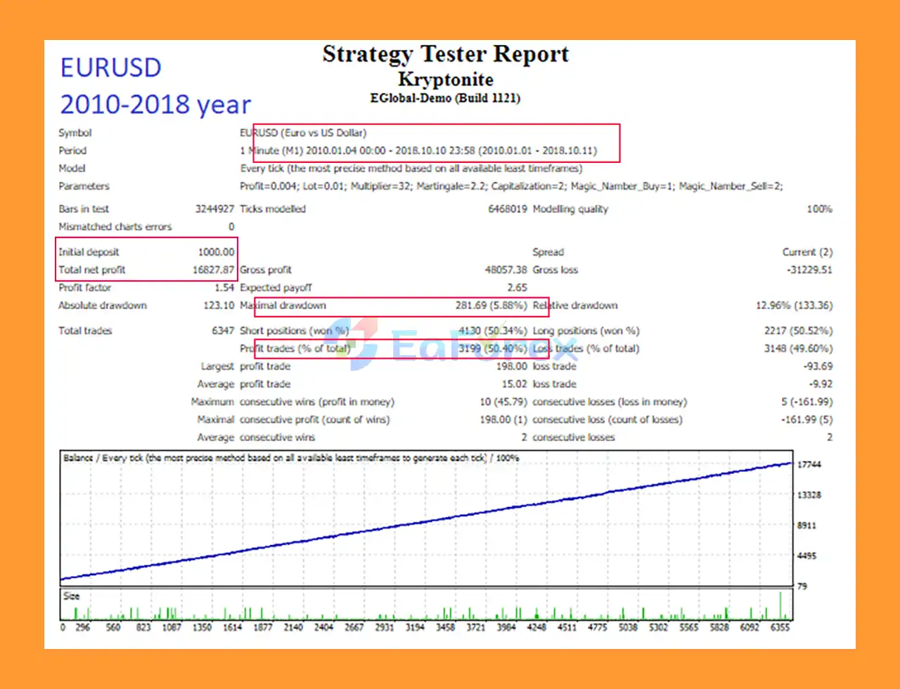Select the EGlobal-Demo (Build 1121) line

445,98
